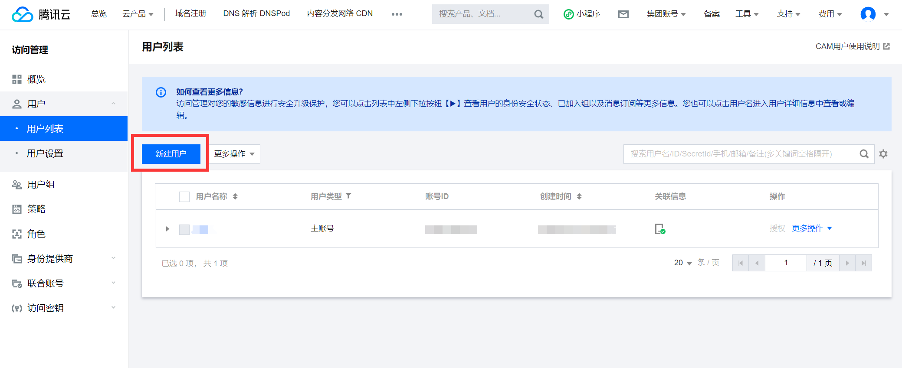This screenshot has height=368, width=902.
Task: Open table column settings gear icon
Action: [883, 154]
